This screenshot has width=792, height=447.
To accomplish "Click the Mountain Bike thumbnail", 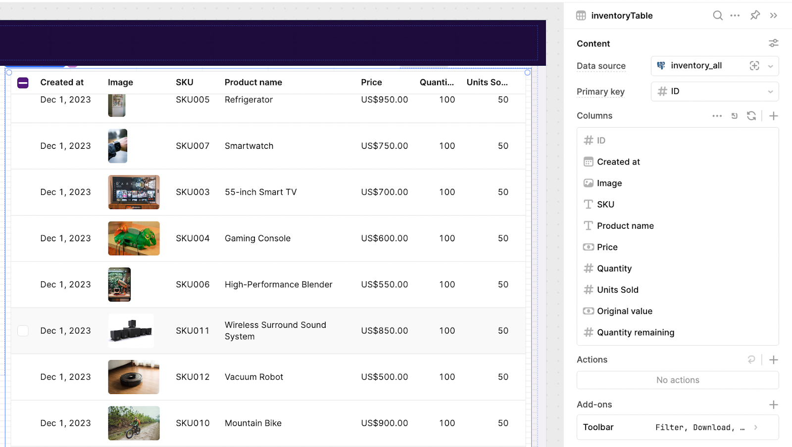I will (x=134, y=423).
